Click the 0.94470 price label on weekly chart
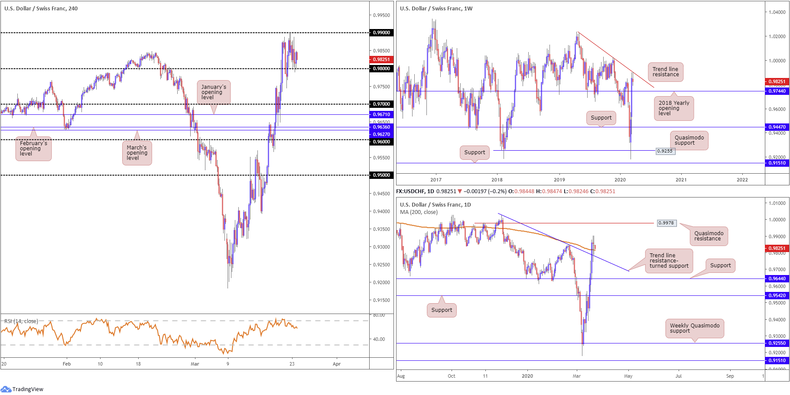The image size is (790, 395). [777, 127]
